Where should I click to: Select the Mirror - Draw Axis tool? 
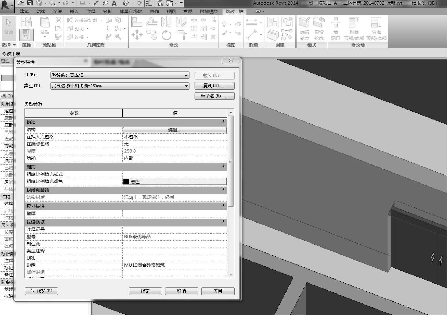tap(181, 22)
